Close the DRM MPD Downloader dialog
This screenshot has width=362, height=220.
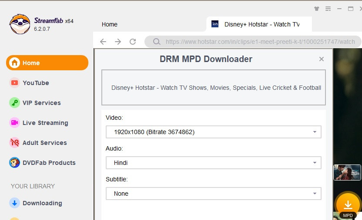click(x=322, y=59)
